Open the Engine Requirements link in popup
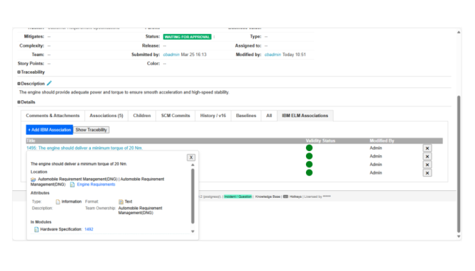The width and height of the screenshot is (475, 271). [96, 184]
